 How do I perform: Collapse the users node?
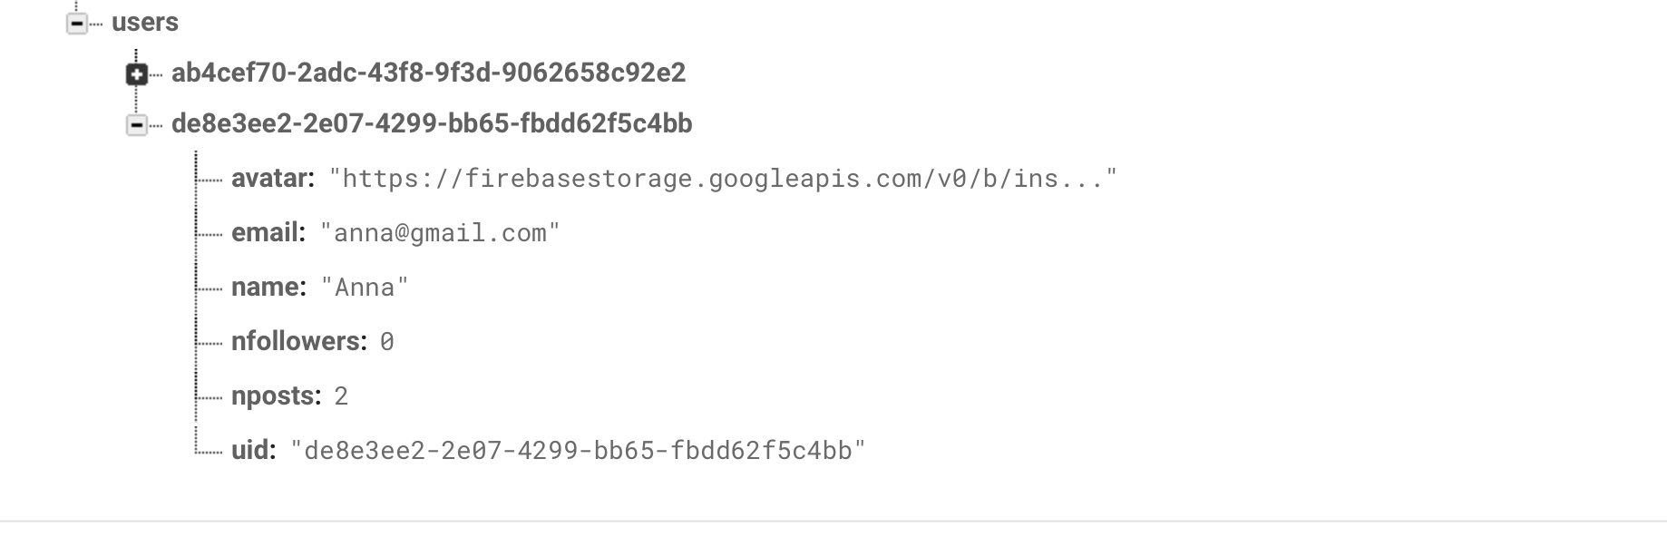click(x=77, y=24)
